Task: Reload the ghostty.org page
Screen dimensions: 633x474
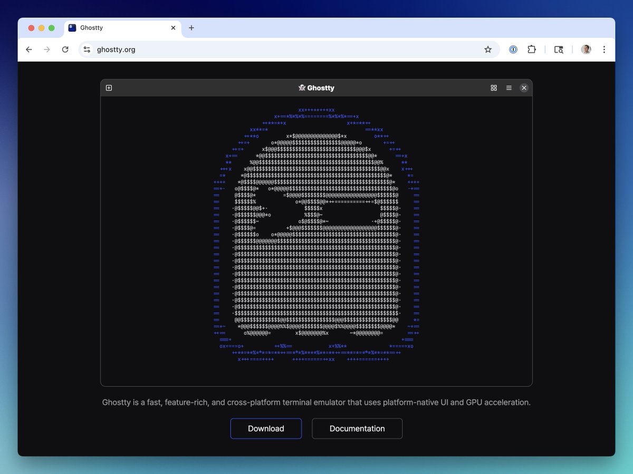Action: (x=65, y=50)
